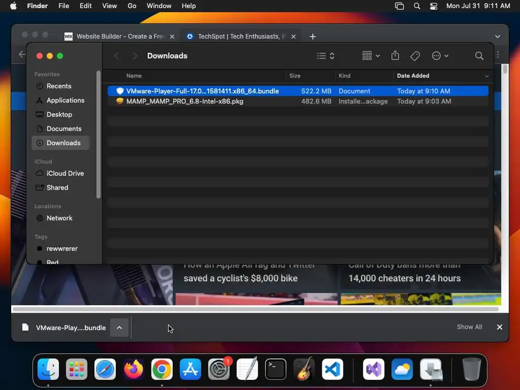Toggle Date Added sort direction chevron
Screen dimensions: 520x390
[486, 76]
